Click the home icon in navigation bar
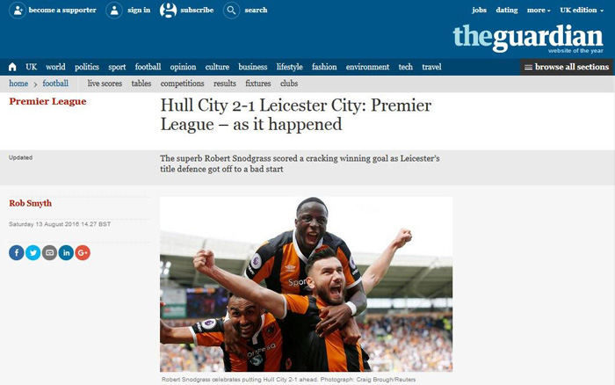Screen dimensions: 615x385 pyautogui.click(x=12, y=67)
